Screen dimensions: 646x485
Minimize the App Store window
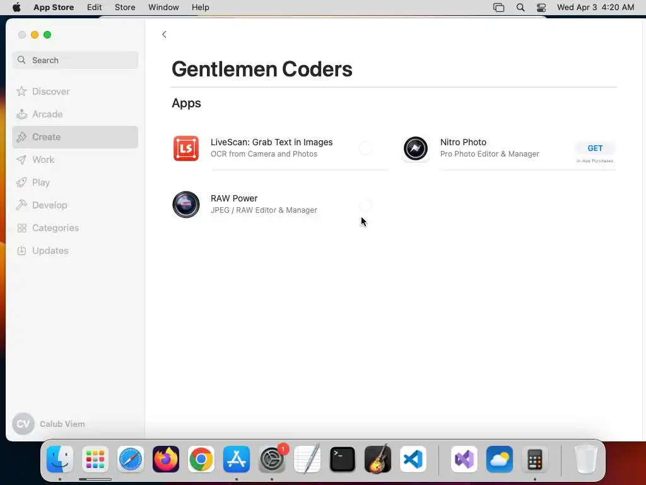click(x=35, y=35)
